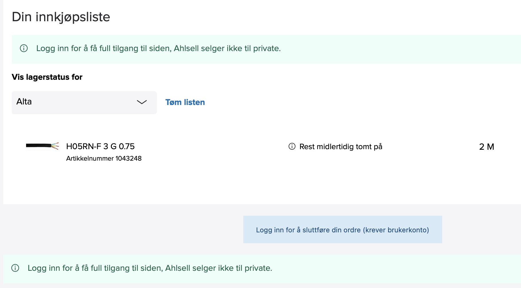Click the word Ahlsell in bottom banner
Screen dimensions: 521x288
178,268
